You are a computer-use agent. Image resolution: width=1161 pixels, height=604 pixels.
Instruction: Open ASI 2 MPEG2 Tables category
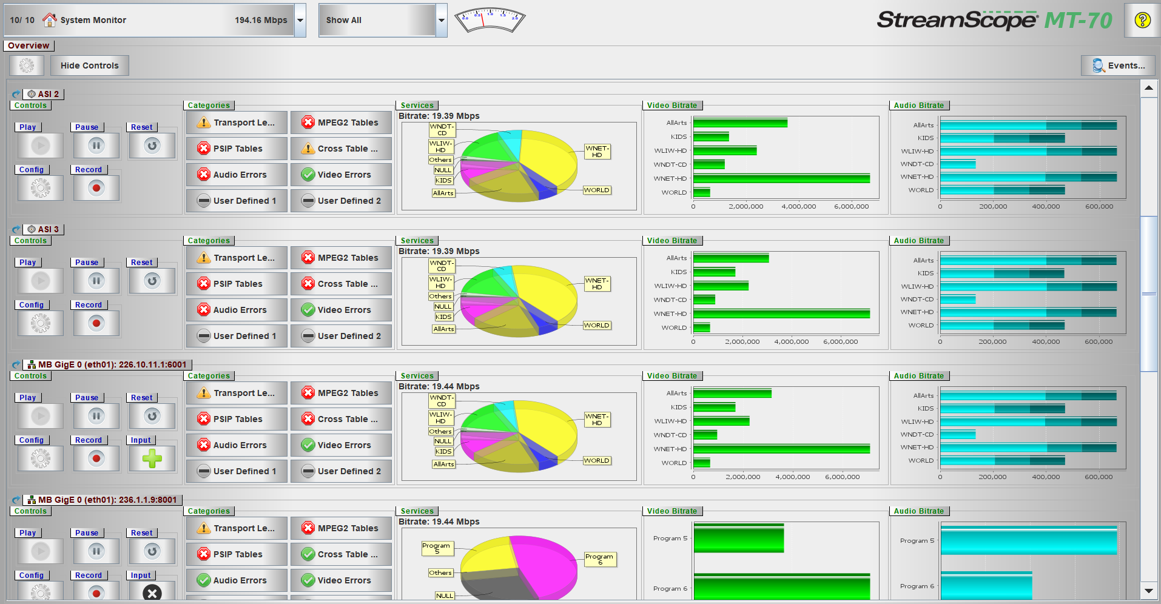pyautogui.click(x=341, y=122)
